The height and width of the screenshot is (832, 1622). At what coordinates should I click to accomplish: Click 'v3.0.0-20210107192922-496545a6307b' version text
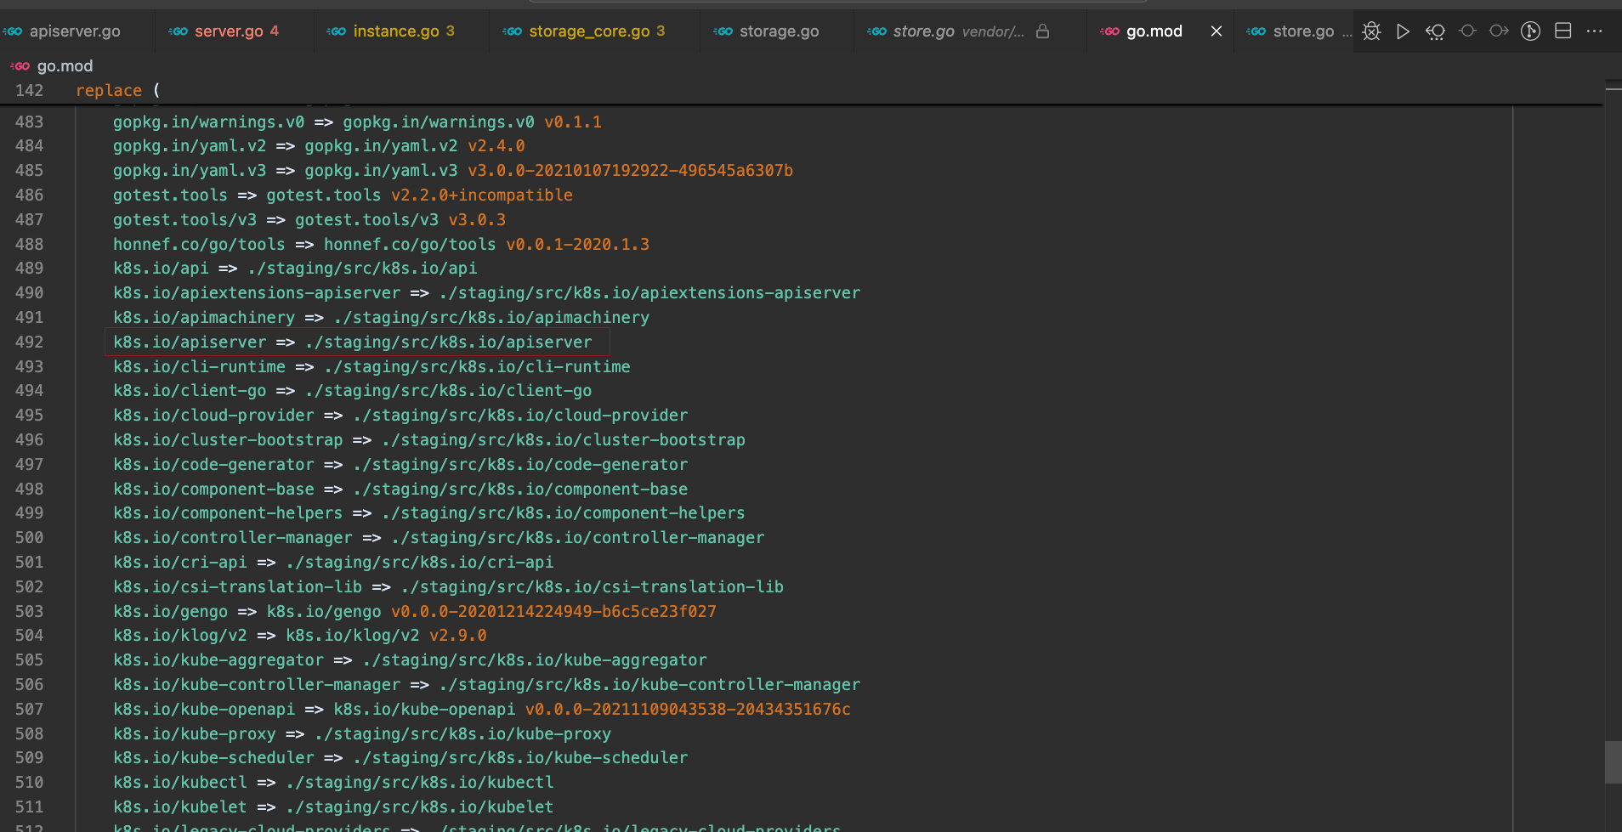pos(630,171)
